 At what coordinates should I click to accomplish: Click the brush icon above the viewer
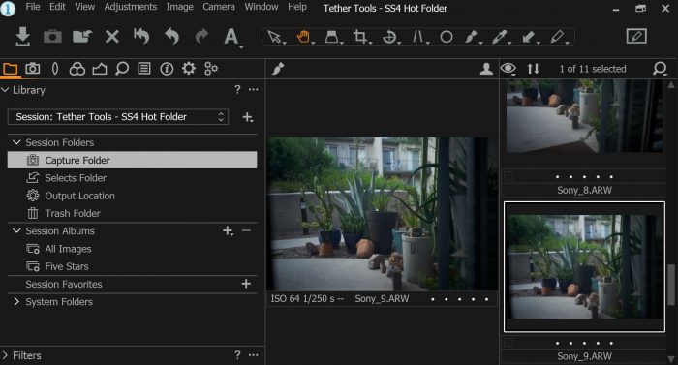pos(278,69)
